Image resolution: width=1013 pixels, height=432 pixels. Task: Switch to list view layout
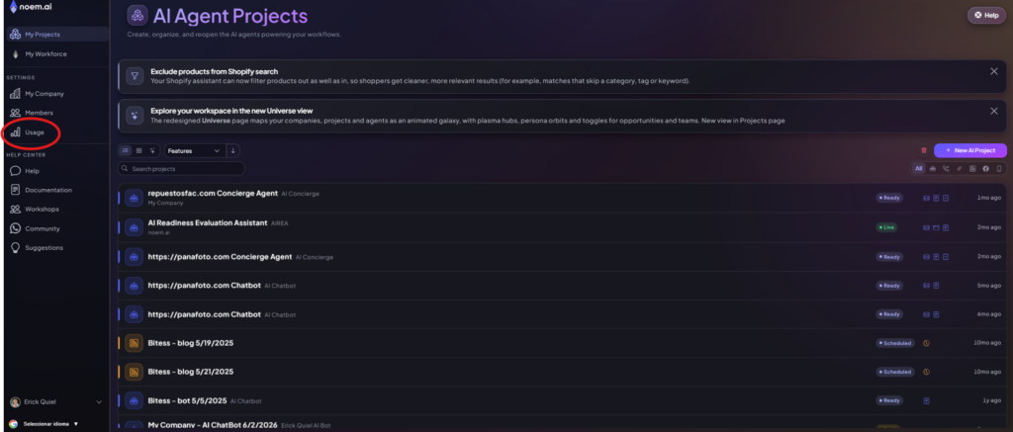[126, 150]
